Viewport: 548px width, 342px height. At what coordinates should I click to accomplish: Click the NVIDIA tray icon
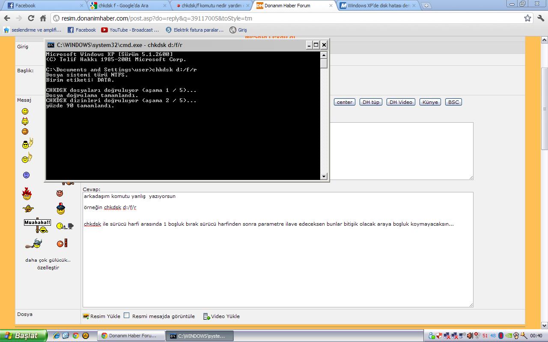pos(508,336)
